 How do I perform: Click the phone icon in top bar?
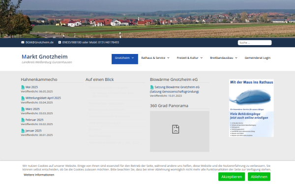(x=59, y=42)
